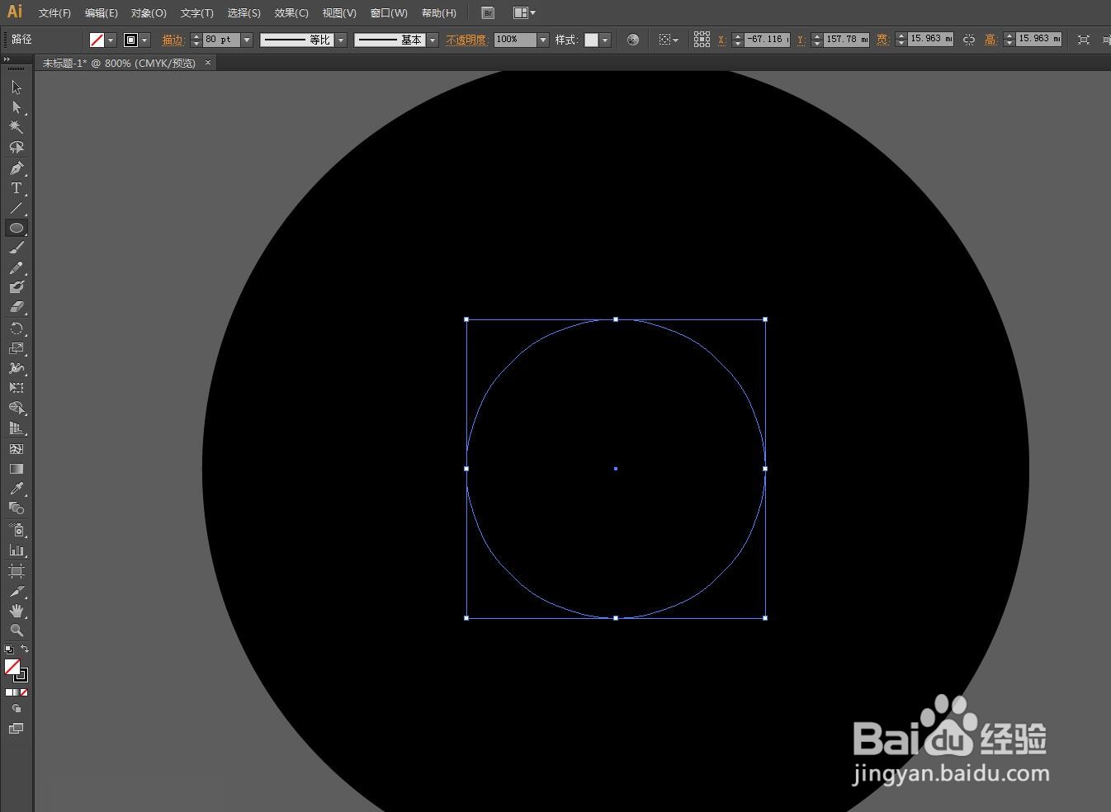Select the Type tool

point(17,188)
